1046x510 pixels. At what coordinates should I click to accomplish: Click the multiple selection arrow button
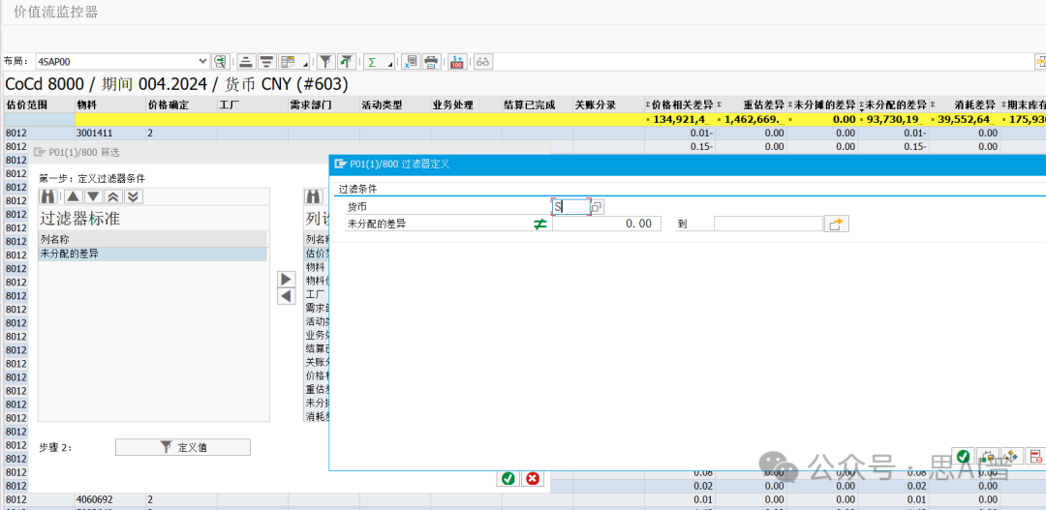(x=836, y=224)
